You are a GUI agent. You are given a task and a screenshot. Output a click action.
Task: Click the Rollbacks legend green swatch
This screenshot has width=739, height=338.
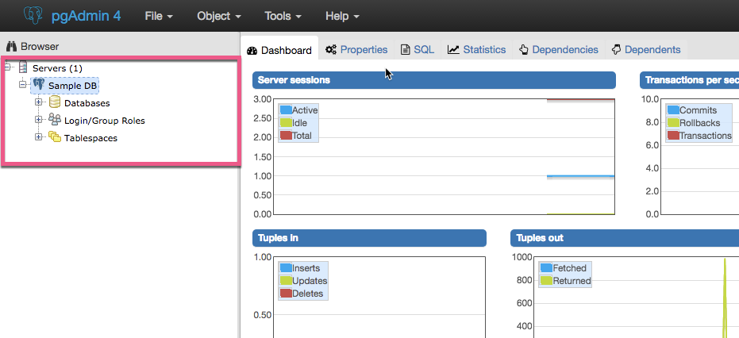(x=673, y=122)
